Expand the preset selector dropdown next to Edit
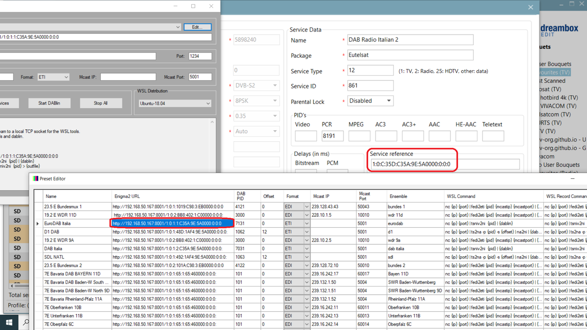Viewport: 587px width, 330px height. coord(178,27)
